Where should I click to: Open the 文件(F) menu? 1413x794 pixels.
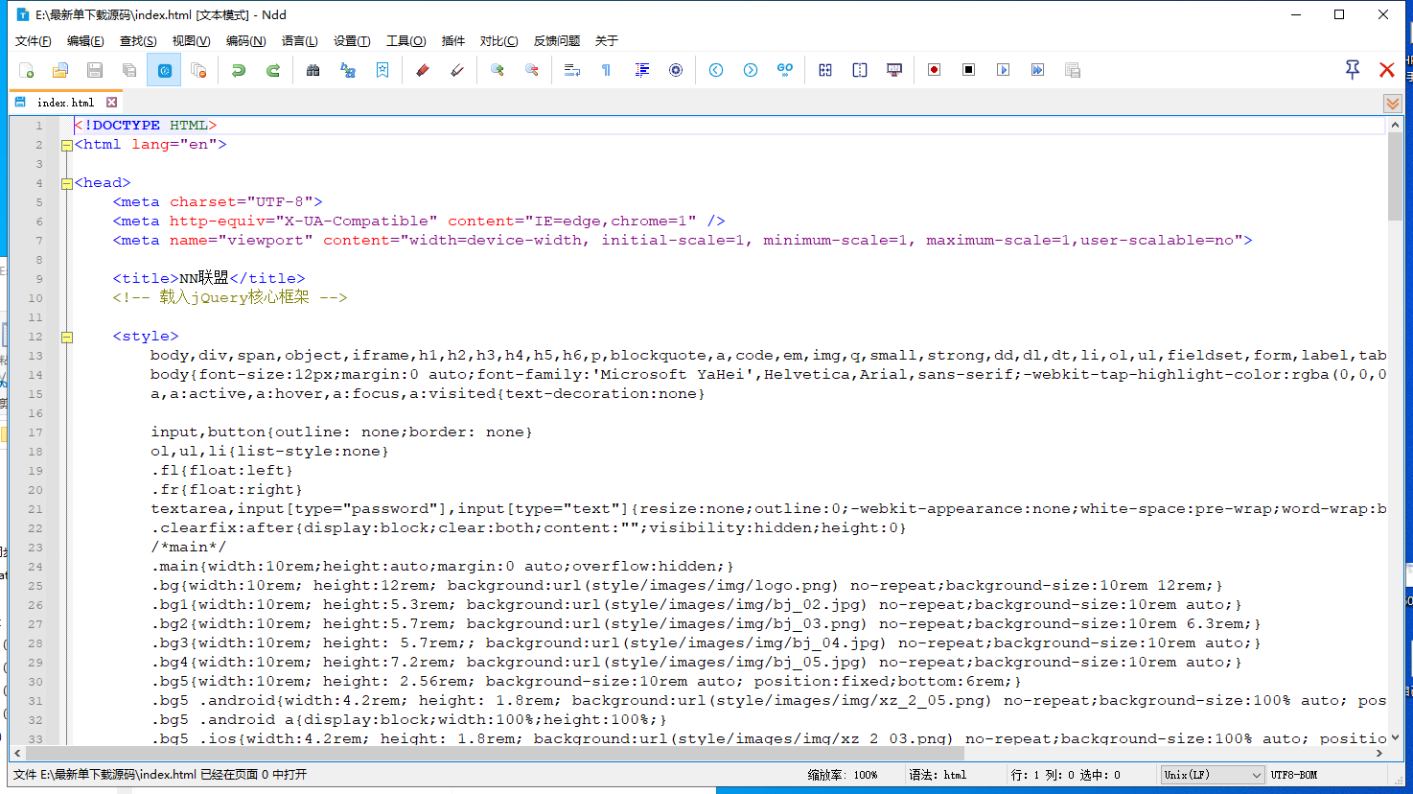click(34, 40)
